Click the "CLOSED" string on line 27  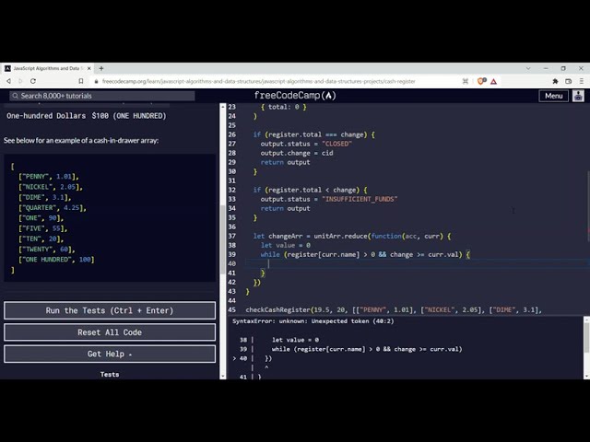[x=337, y=144]
